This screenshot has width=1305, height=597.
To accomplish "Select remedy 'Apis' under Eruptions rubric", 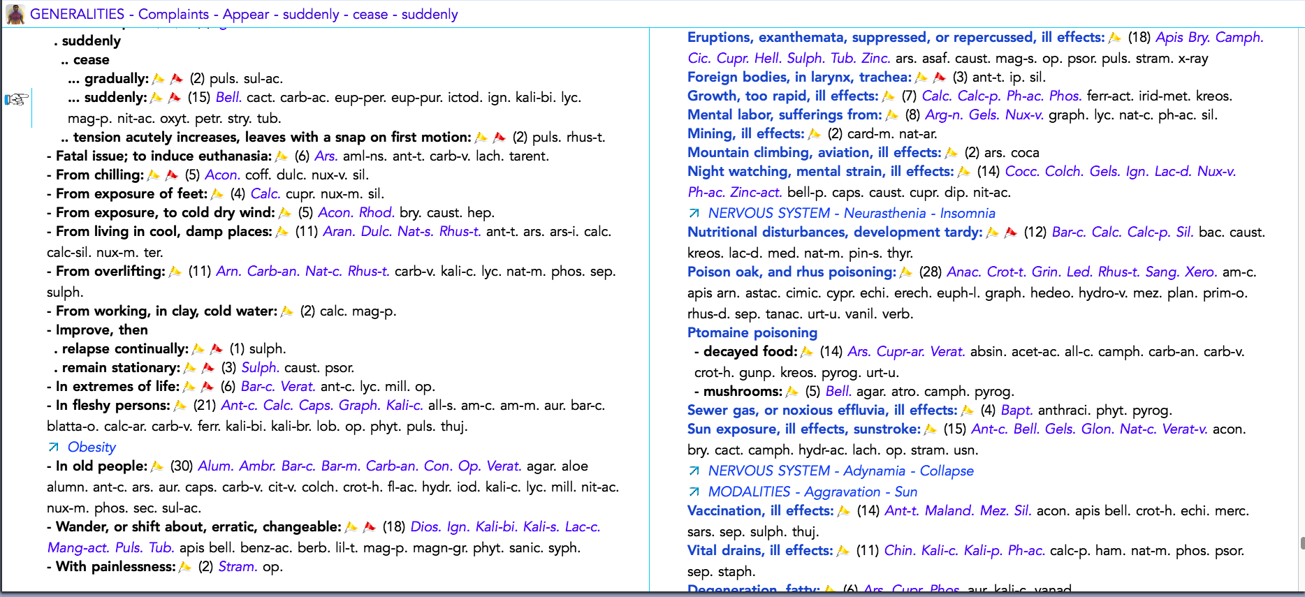I will [1169, 37].
